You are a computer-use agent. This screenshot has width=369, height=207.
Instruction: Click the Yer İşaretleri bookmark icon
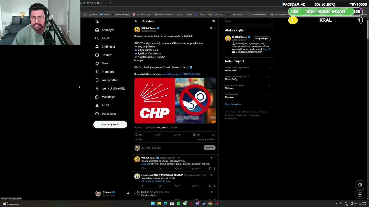coord(97,80)
